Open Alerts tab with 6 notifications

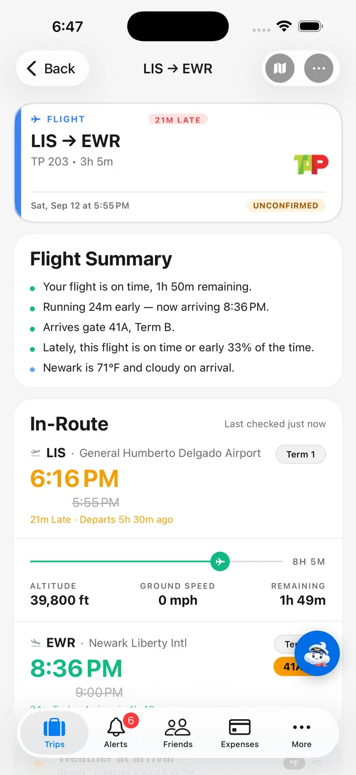tap(116, 732)
